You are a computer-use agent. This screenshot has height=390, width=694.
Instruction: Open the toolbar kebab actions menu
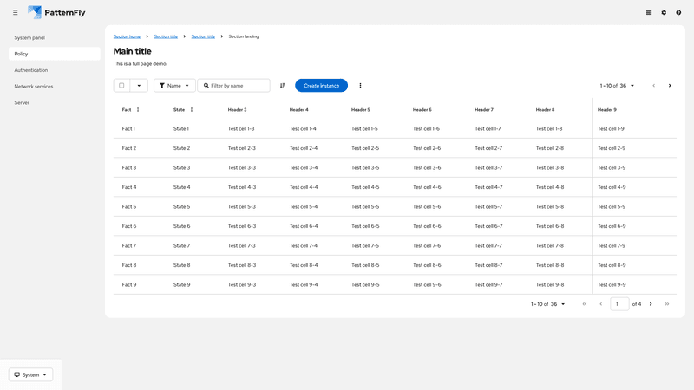tap(360, 85)
